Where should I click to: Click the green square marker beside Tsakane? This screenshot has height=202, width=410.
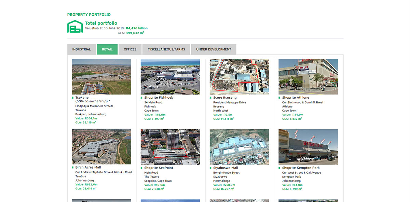(72, 97)
